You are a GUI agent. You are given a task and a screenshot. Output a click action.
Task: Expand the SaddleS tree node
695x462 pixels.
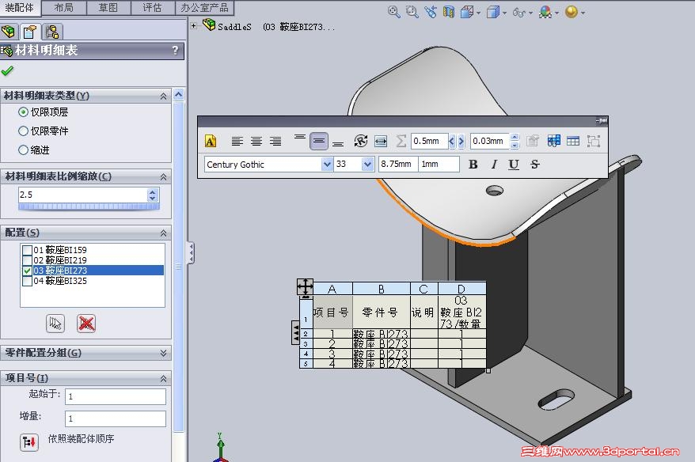click(x=193, y=25)
